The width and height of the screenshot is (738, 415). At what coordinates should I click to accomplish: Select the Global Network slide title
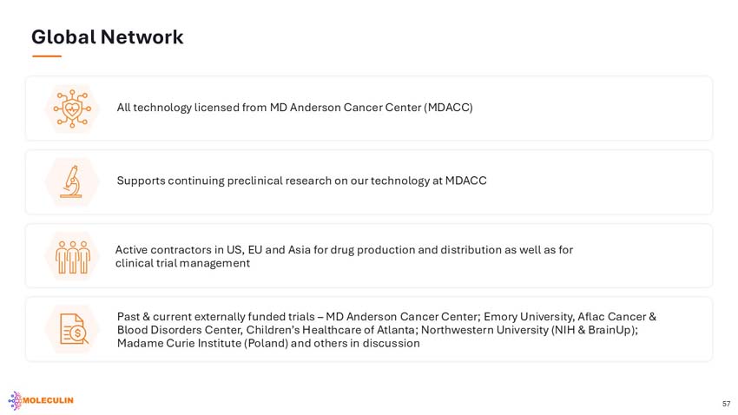pos(108,37)
